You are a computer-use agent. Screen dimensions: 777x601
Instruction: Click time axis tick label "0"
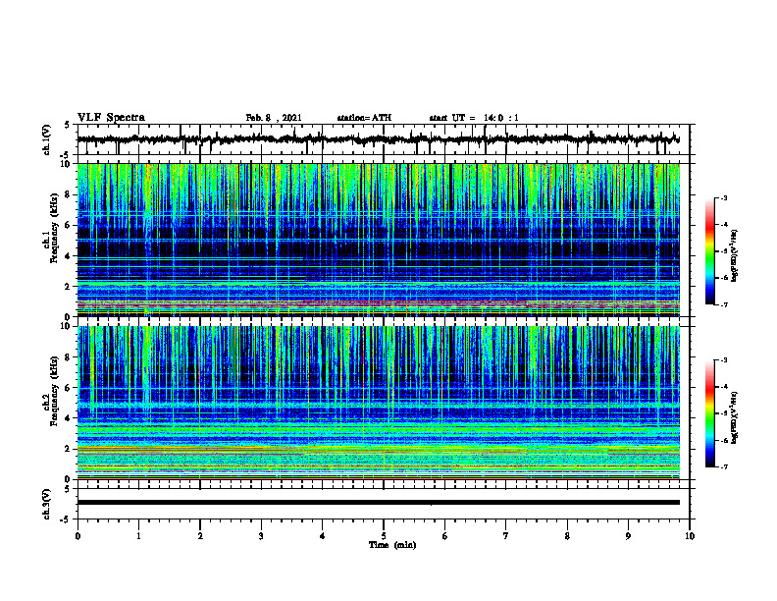[78, 536]
